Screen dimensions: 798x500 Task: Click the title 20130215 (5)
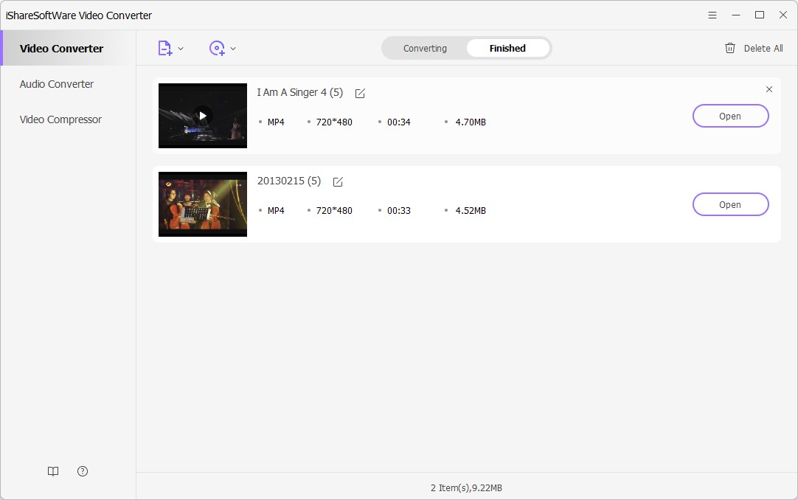click(289, 181)
